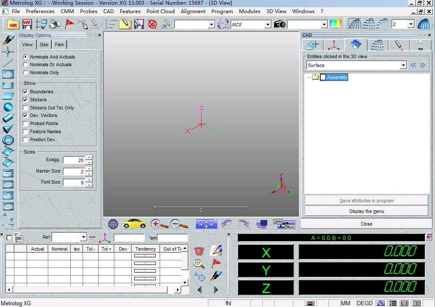
Task: Open the empty dropdown next to camera
Action: [324, 25]
